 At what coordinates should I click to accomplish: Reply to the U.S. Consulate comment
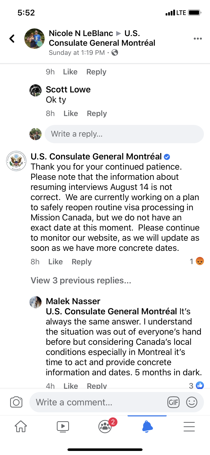tap(82, 262)
